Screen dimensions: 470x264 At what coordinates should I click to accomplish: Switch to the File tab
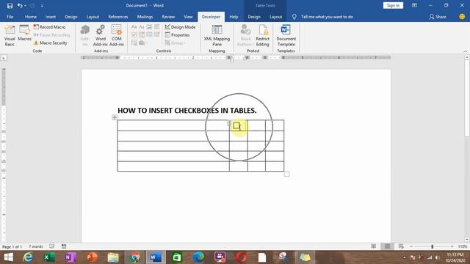tap(10, 17)
